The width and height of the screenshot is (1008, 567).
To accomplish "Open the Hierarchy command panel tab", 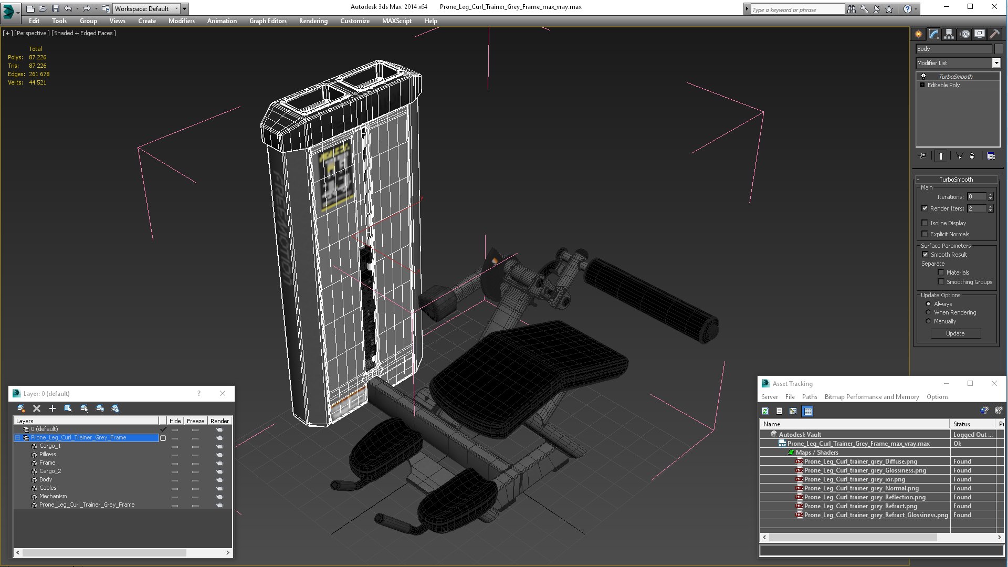I will click(949, 34).
